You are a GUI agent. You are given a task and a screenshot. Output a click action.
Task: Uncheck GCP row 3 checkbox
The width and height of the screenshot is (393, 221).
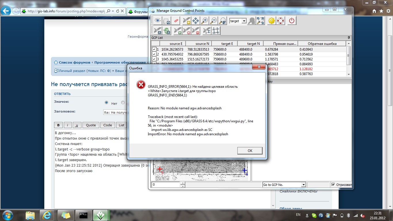click(154, 59)
